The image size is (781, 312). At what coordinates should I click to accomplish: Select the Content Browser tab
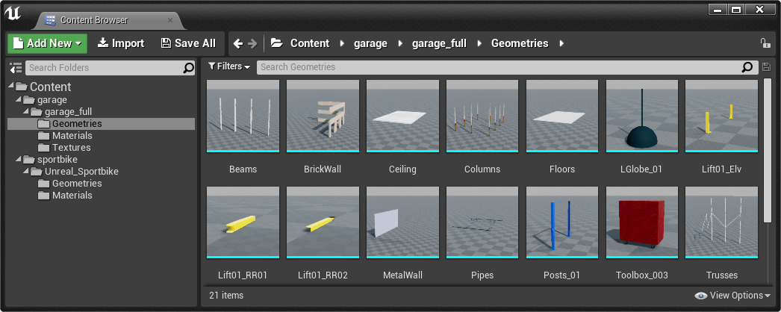[93, 20]
